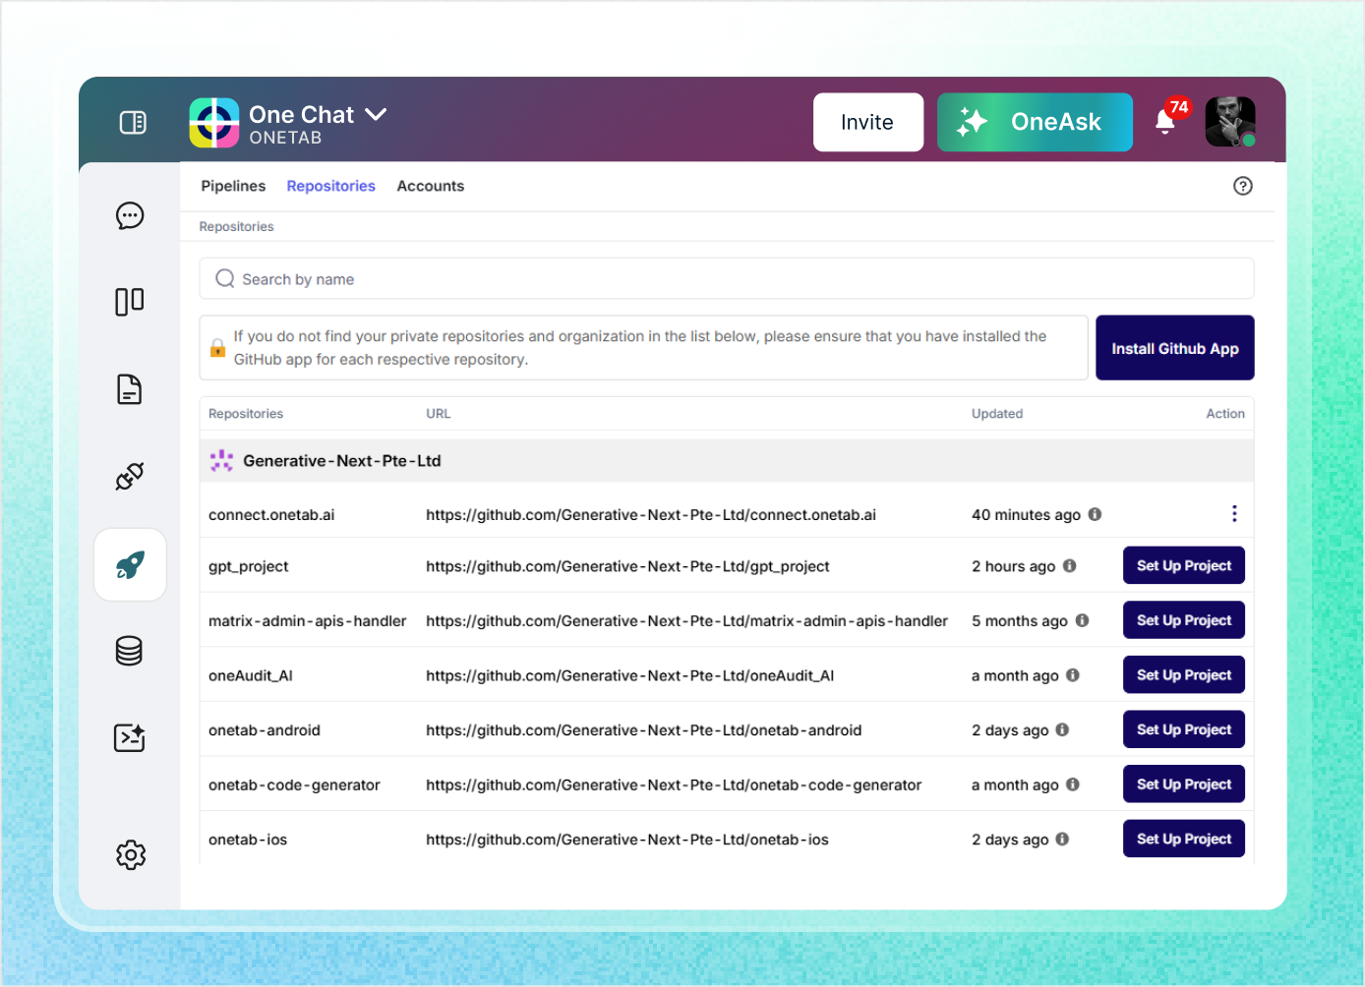Image resolution: width=1365 pixels, height=987 pixels.
Task: Click the Action column header
Action: (1225, 414)
